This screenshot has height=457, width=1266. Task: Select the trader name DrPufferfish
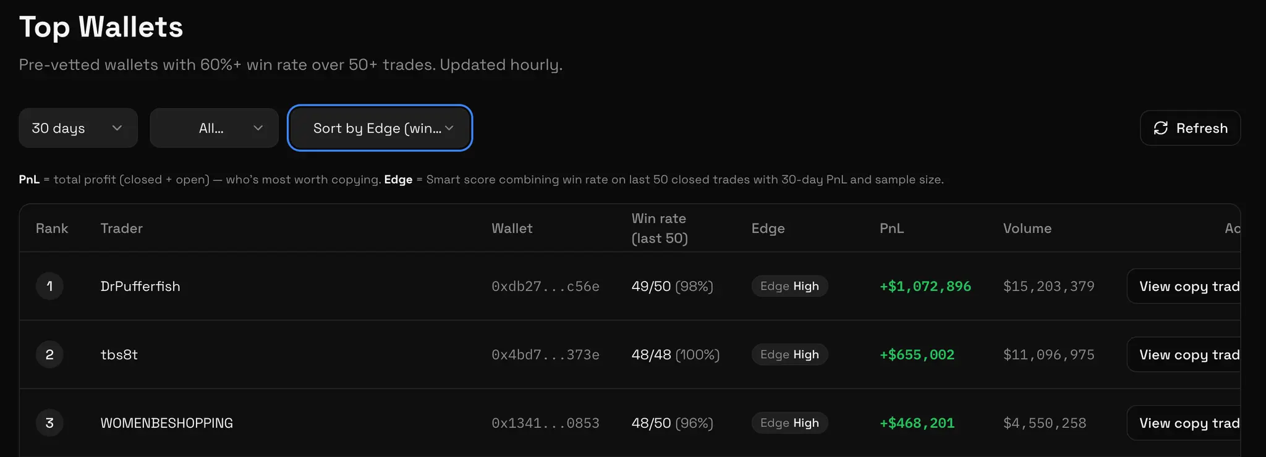(140, 286)
